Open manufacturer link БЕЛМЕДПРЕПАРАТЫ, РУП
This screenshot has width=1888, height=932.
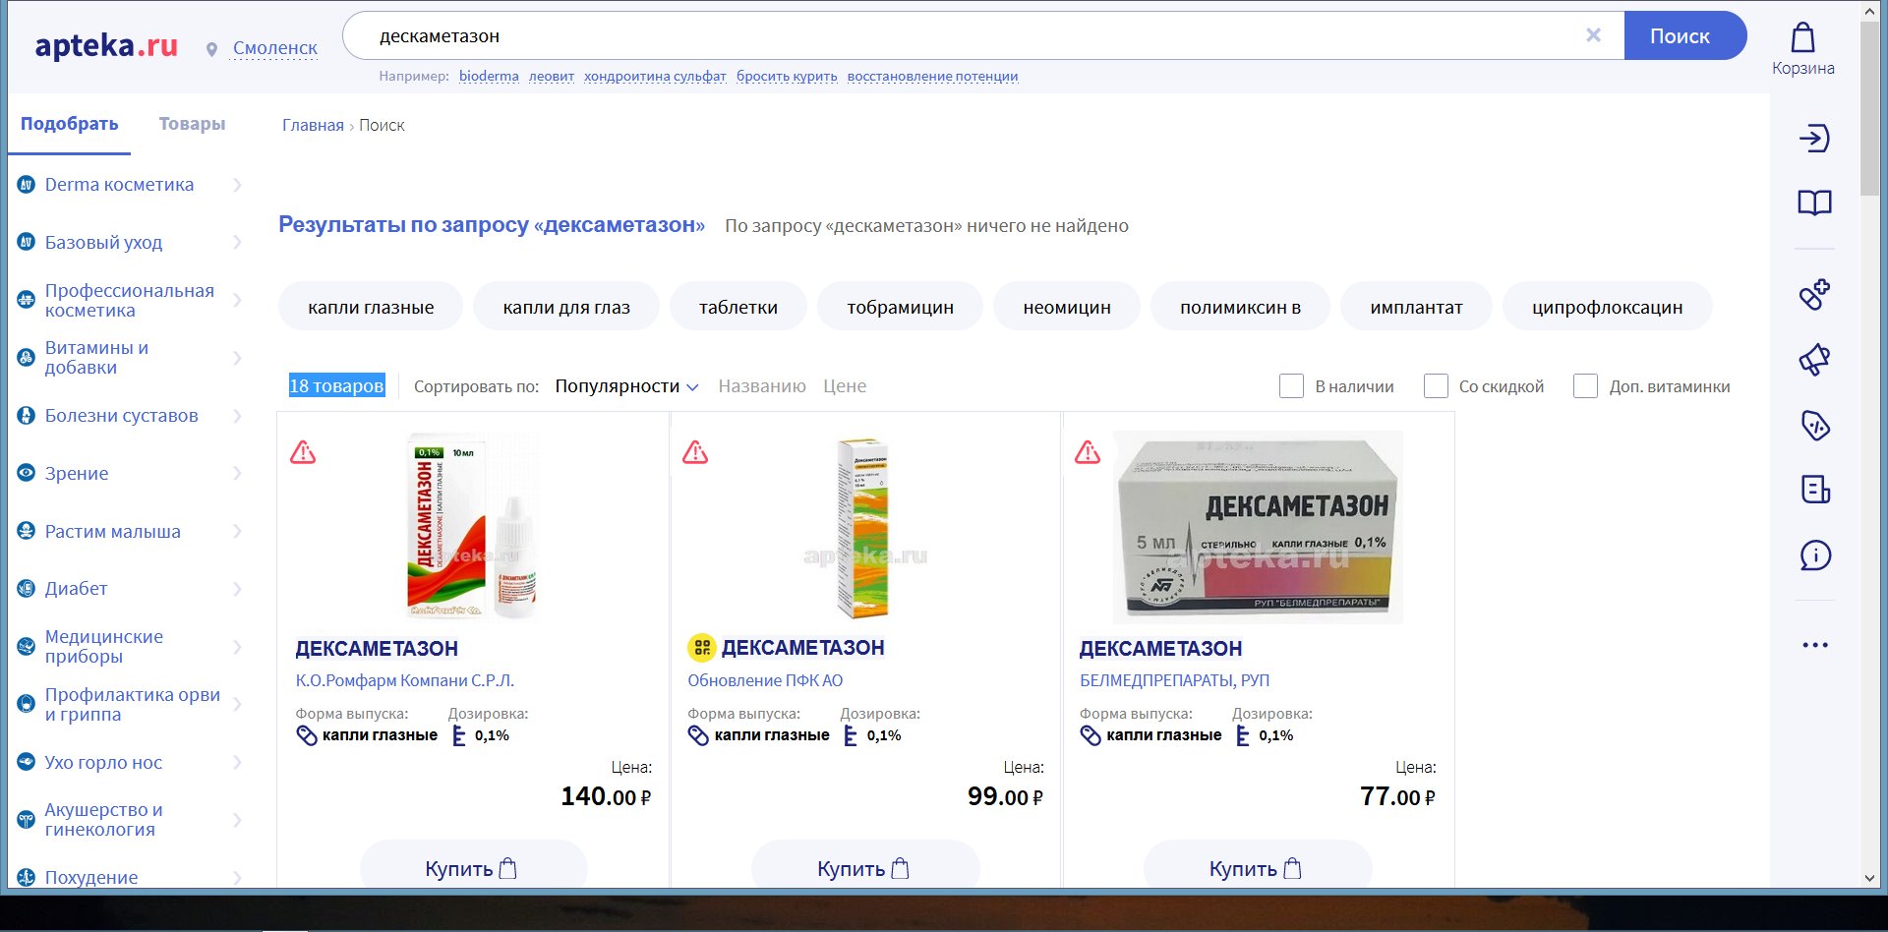point(1174,680)
